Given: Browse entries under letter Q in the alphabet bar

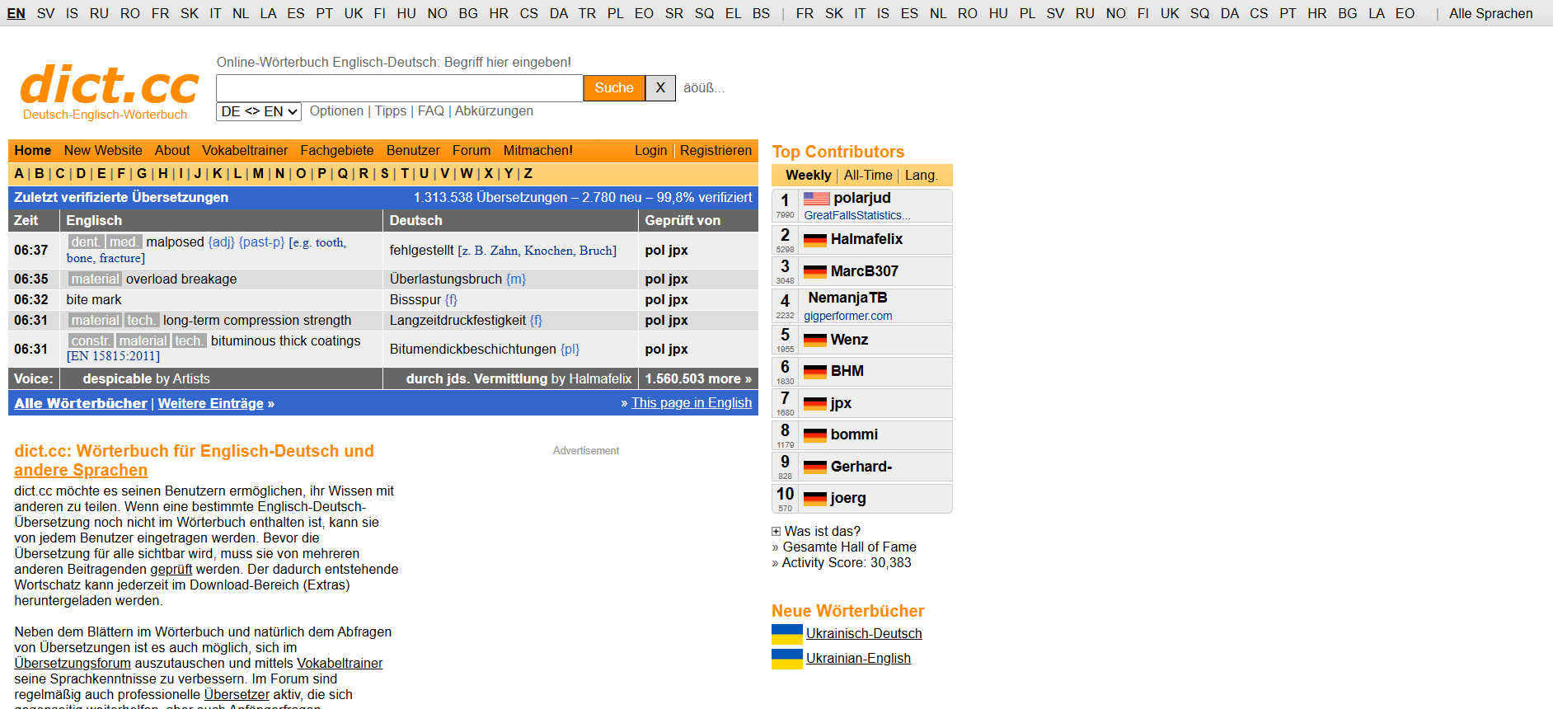Looking at the screenshot, I should point(343,174).
